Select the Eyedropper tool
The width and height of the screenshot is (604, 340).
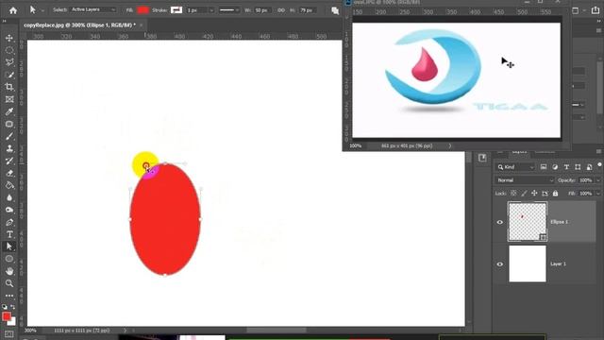click(9, 111)
